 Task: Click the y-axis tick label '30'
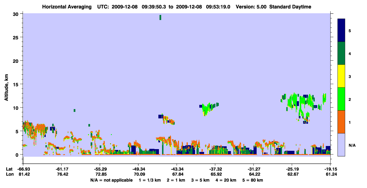pos(16,14)
